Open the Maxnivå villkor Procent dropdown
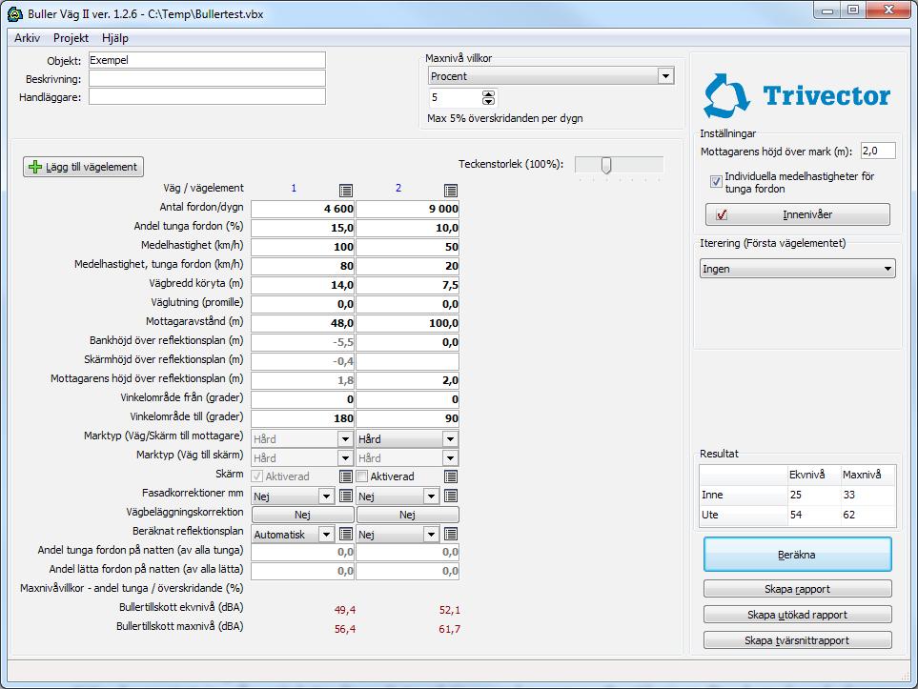Viewport: 918px width, 689px height. click(551, 76)
